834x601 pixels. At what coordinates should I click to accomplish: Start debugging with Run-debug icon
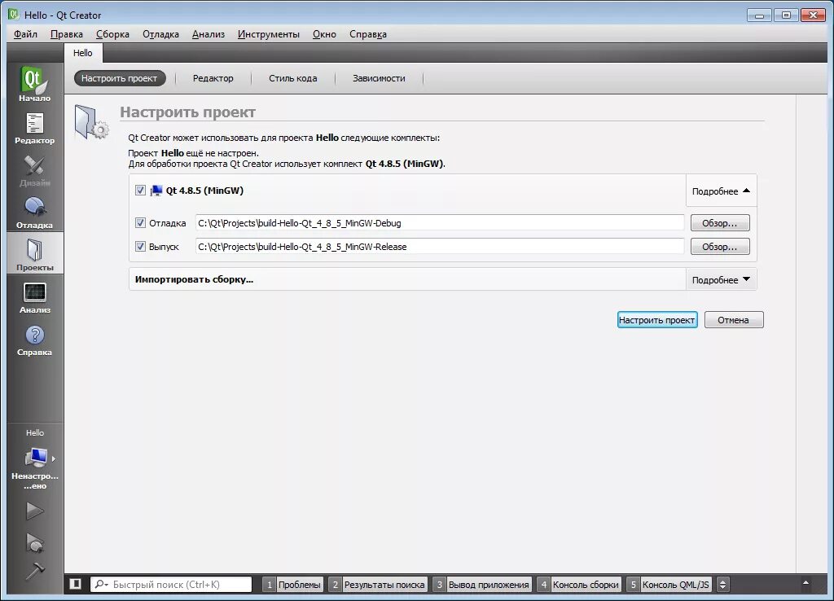(34, 542)
